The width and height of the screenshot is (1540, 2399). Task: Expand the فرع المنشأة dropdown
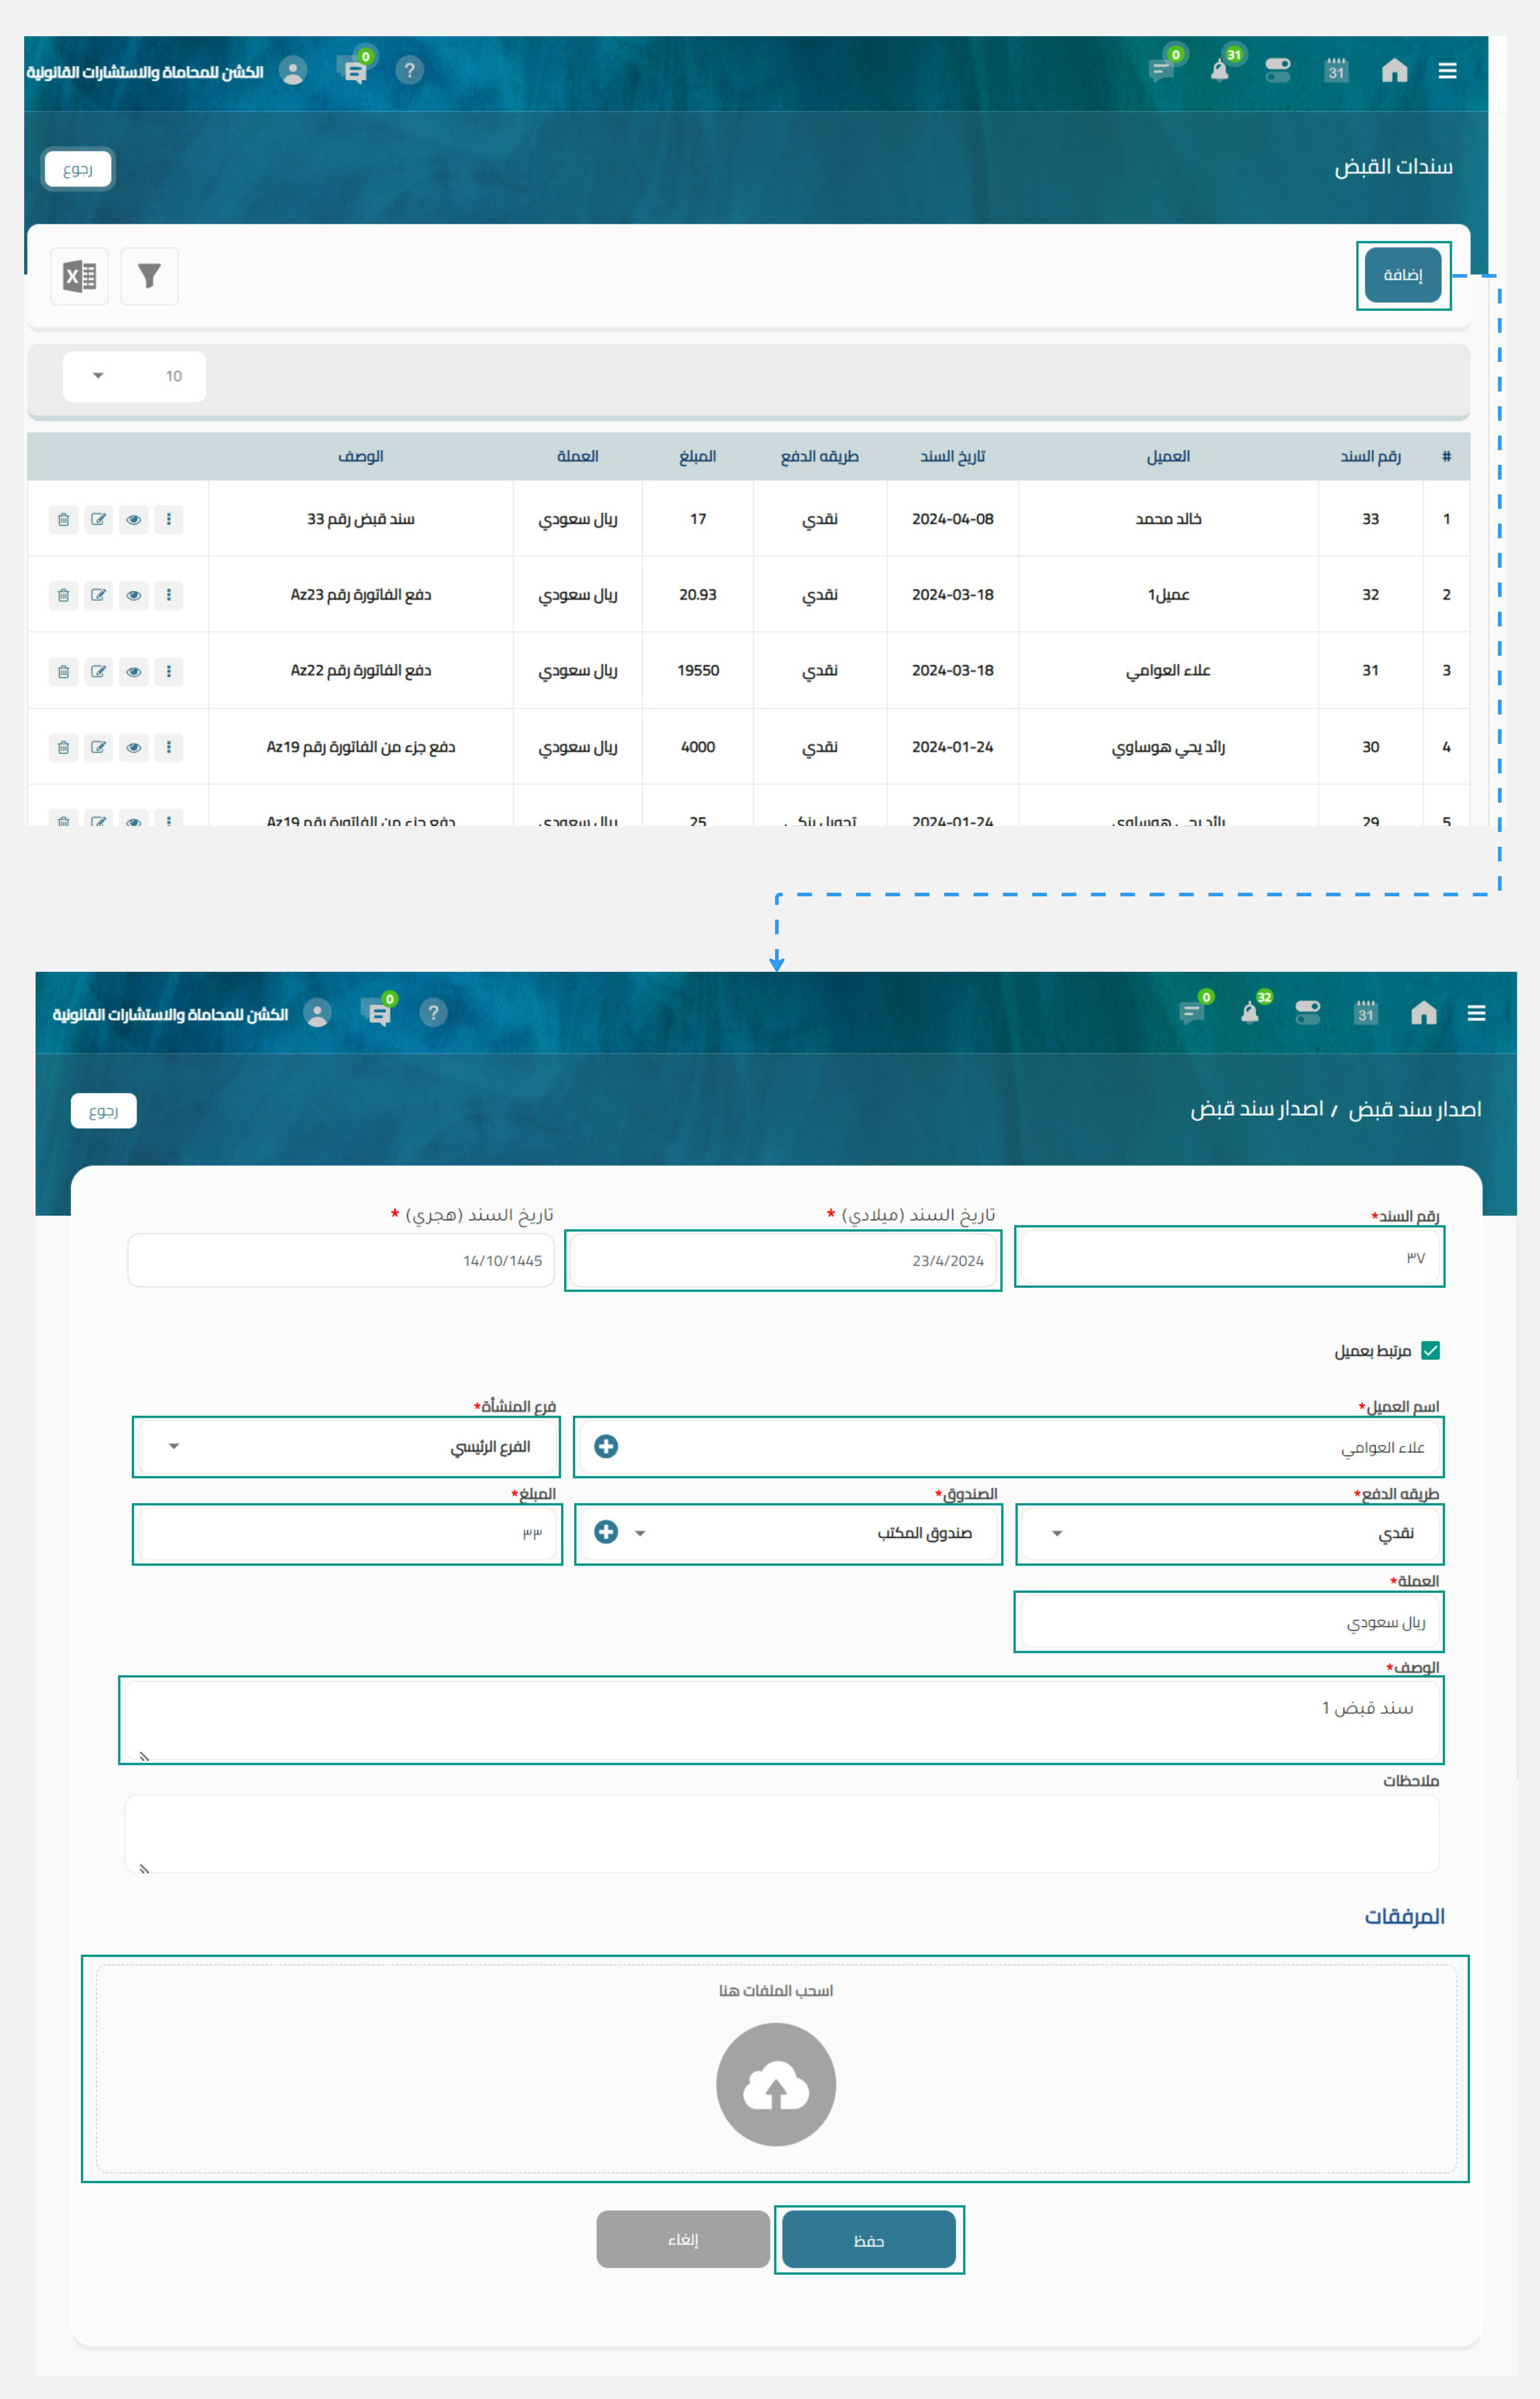[346, 1446]
